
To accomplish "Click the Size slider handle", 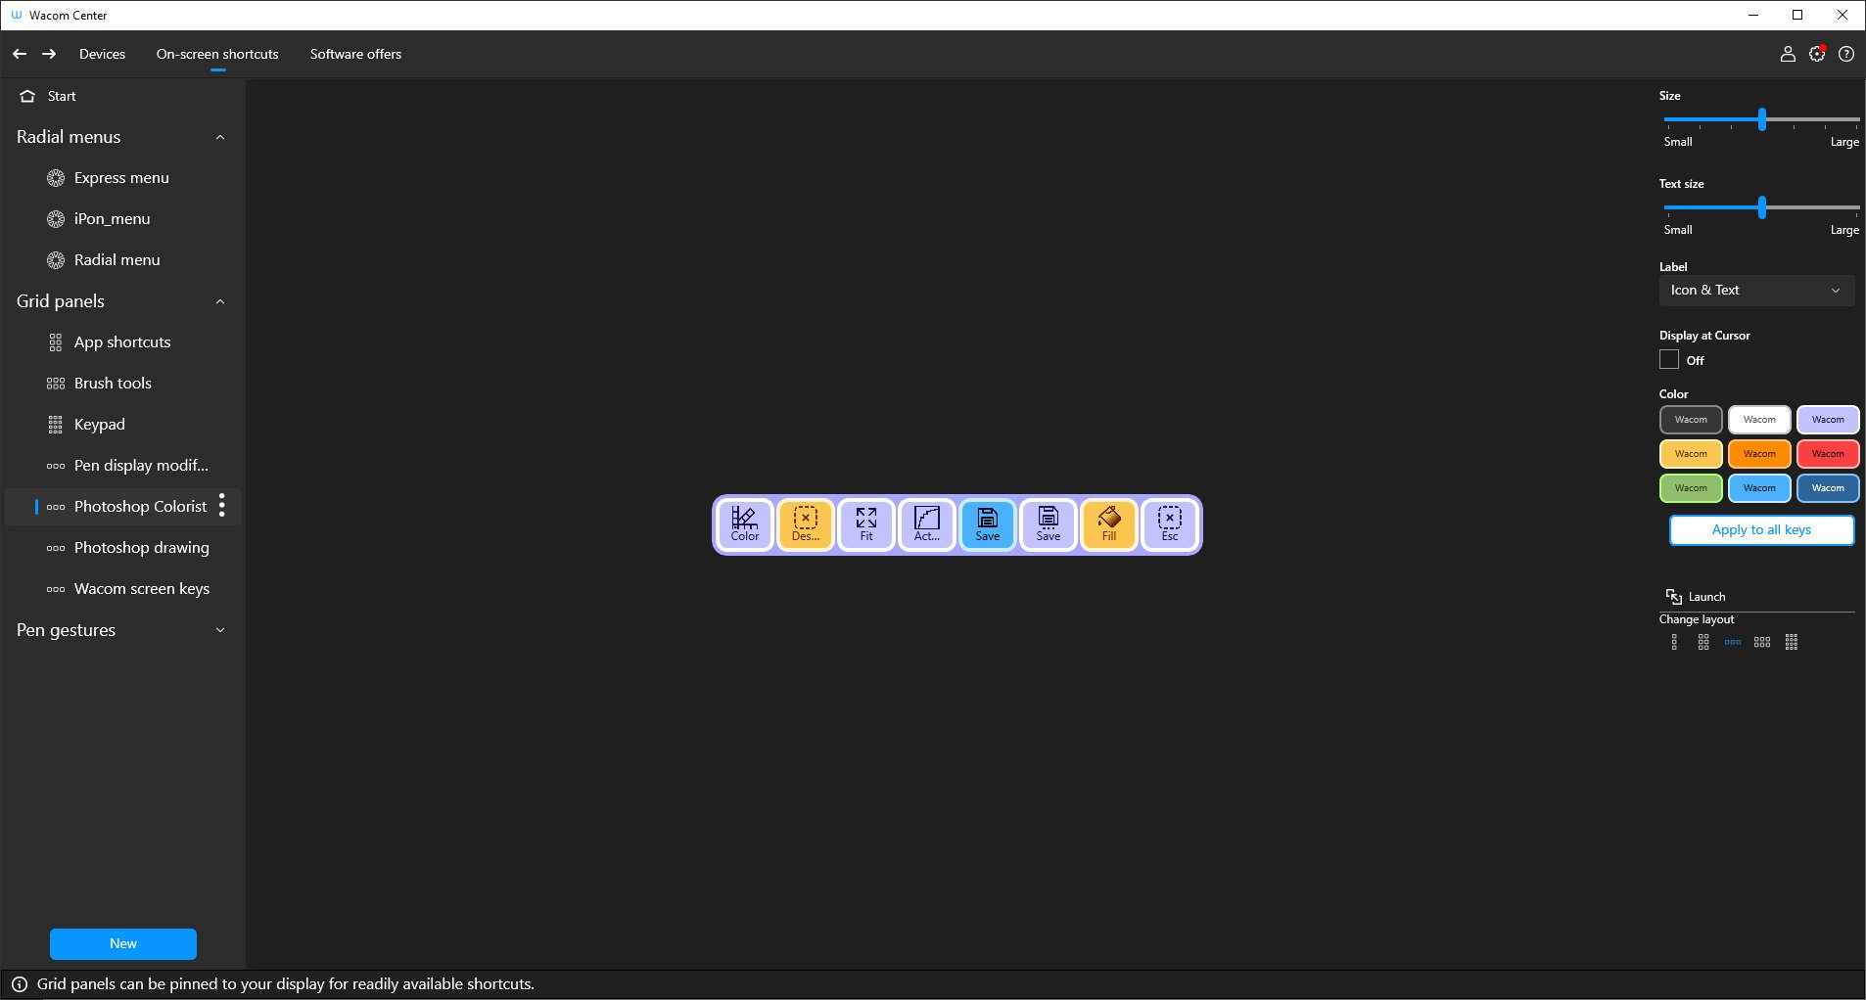I will coord(1762,119).
